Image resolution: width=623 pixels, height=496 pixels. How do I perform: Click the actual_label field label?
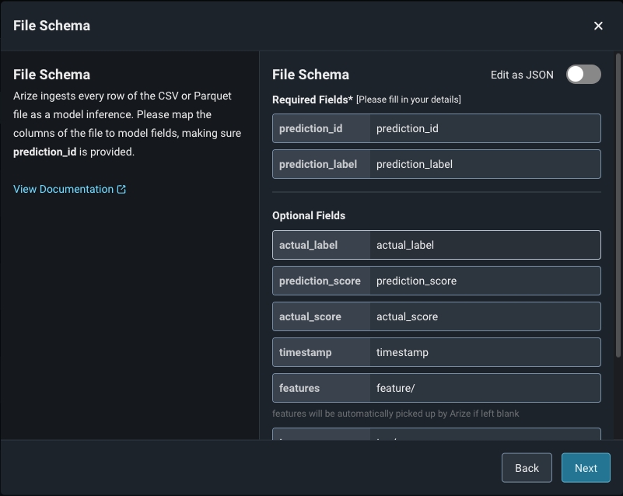[x=309, y=245]
